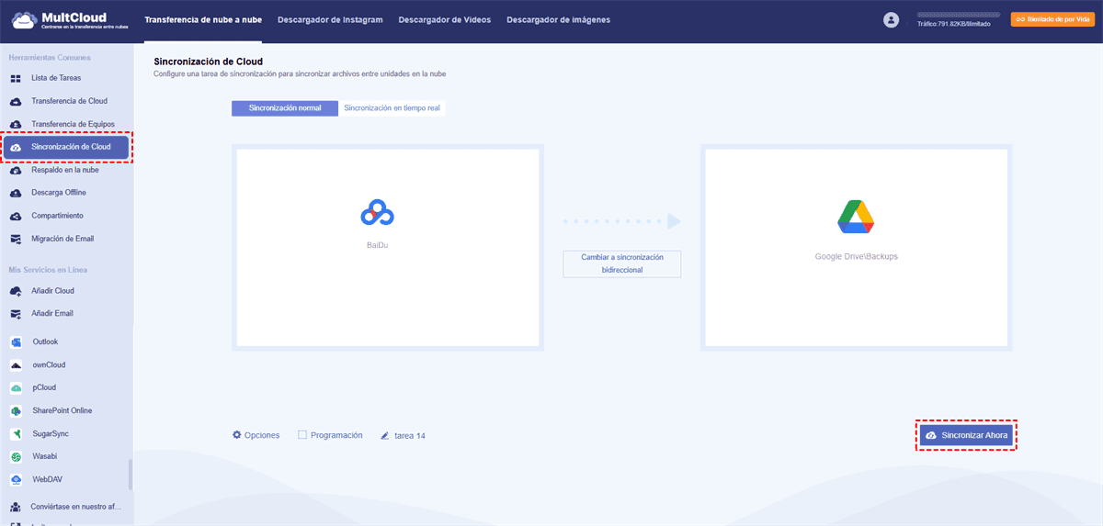Open Transferencia de nube a nube tab
The width and height of the screenshot is (1103, 526).
[203, 20]
